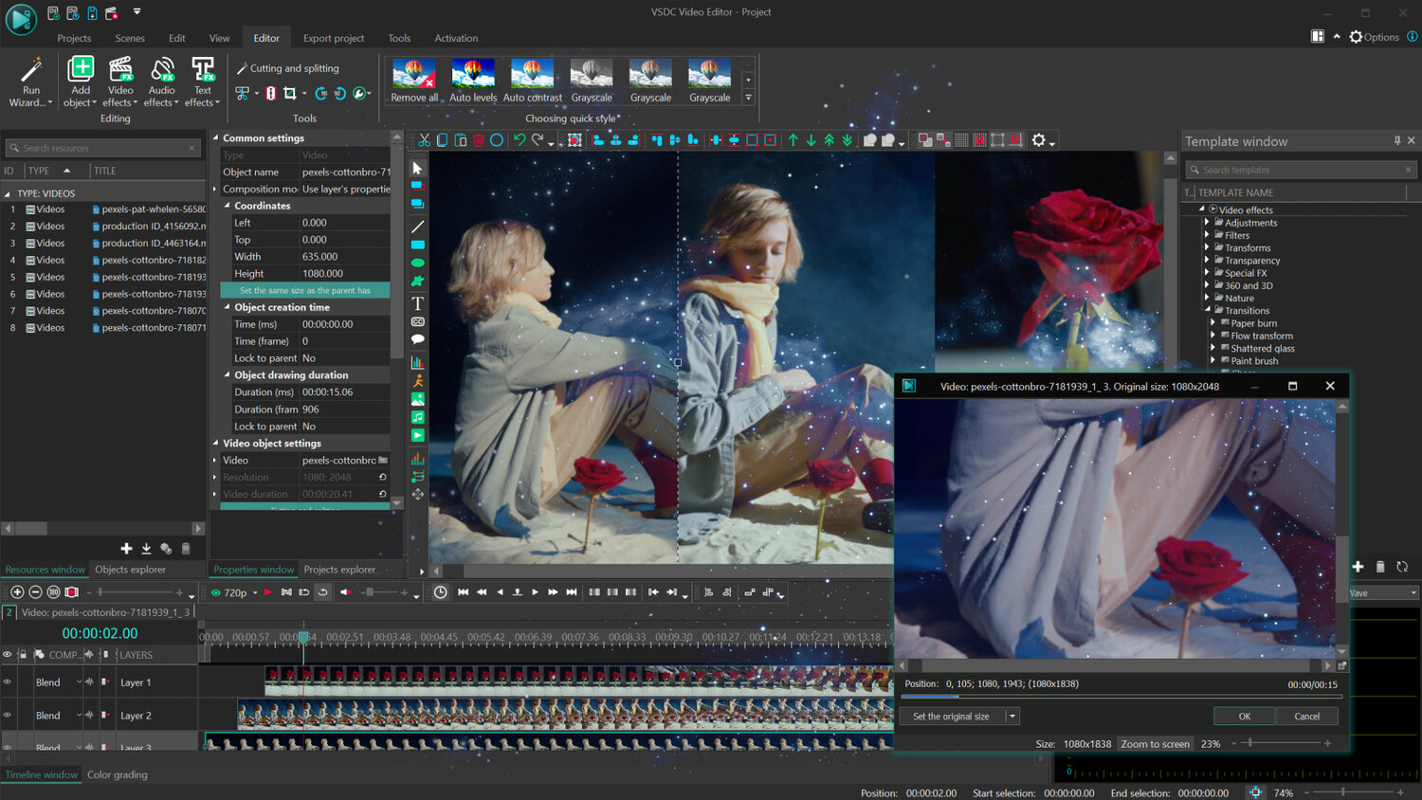Select the Text tool in vertical toolbar
The height and width of the screenshot is (800, 1422).
417,303
